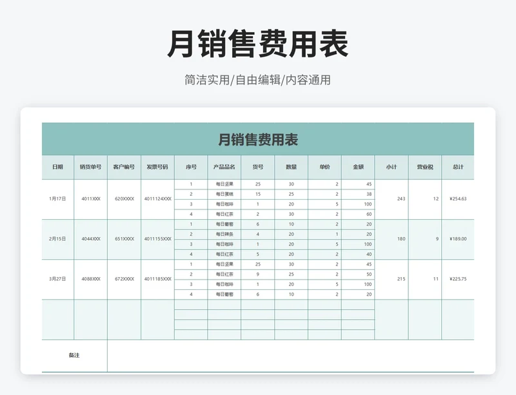Screen dimensions: 516x395
Task: Select order number 4044XXX
Action: (x=90, y=239)
